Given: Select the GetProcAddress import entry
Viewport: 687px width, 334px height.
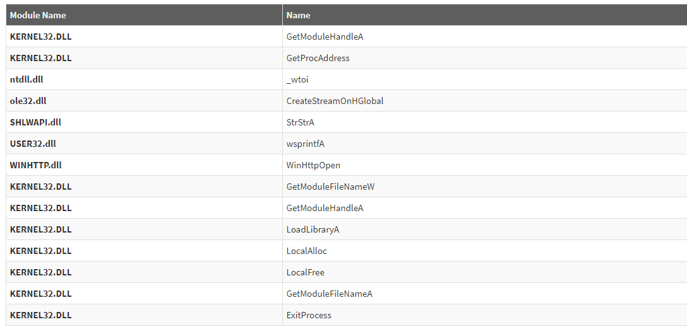Looking at the screenshot, I should (318, 58).
